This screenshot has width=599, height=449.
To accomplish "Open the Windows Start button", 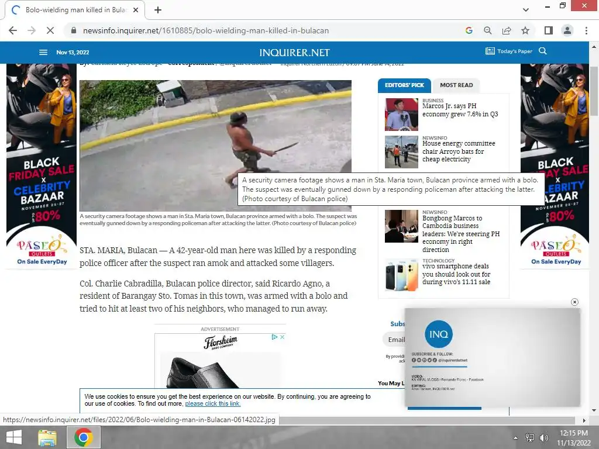I will click(14, 437).
